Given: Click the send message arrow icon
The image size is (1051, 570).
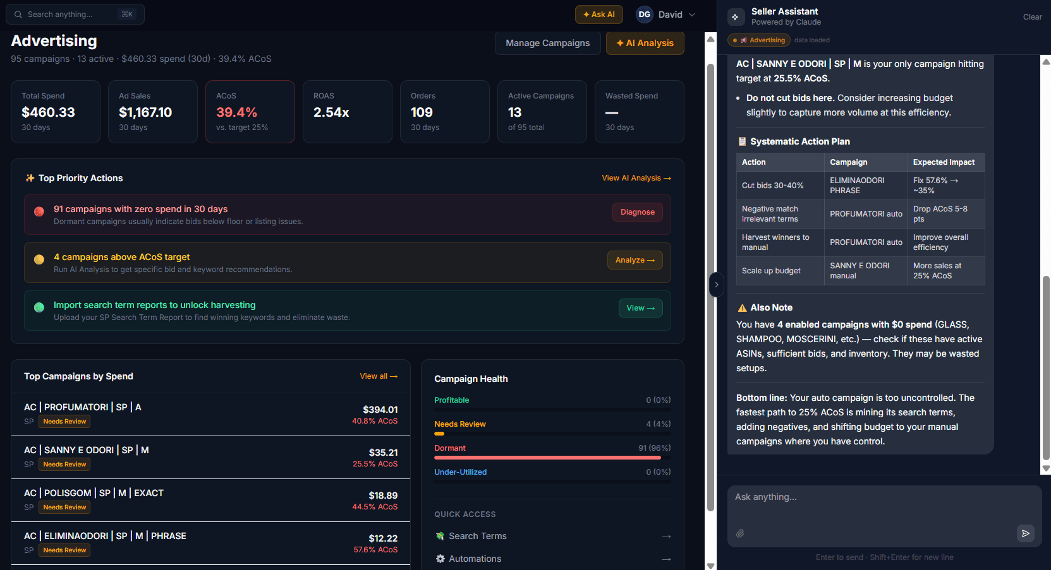Looking at the screenshot, I should point(1026,533).
